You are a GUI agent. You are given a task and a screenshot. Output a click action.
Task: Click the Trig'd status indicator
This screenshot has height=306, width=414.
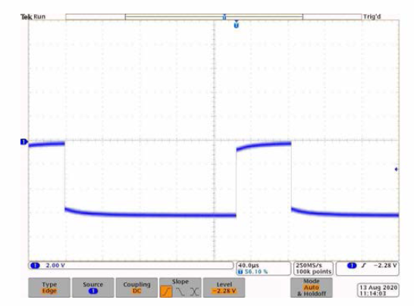[x=372, y=17]
